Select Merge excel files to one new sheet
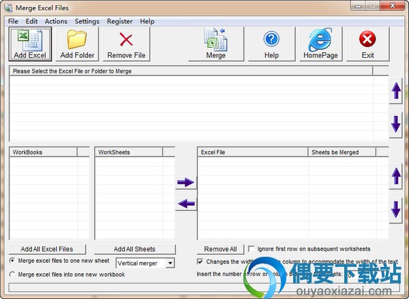The image size is (409, 299). [12, 260]
